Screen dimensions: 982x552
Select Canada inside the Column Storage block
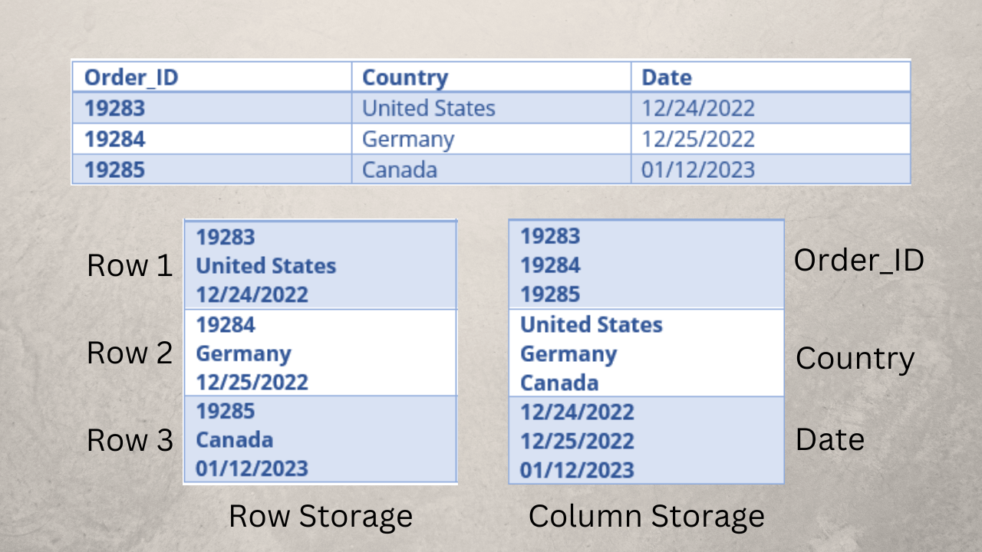(559, 383)
